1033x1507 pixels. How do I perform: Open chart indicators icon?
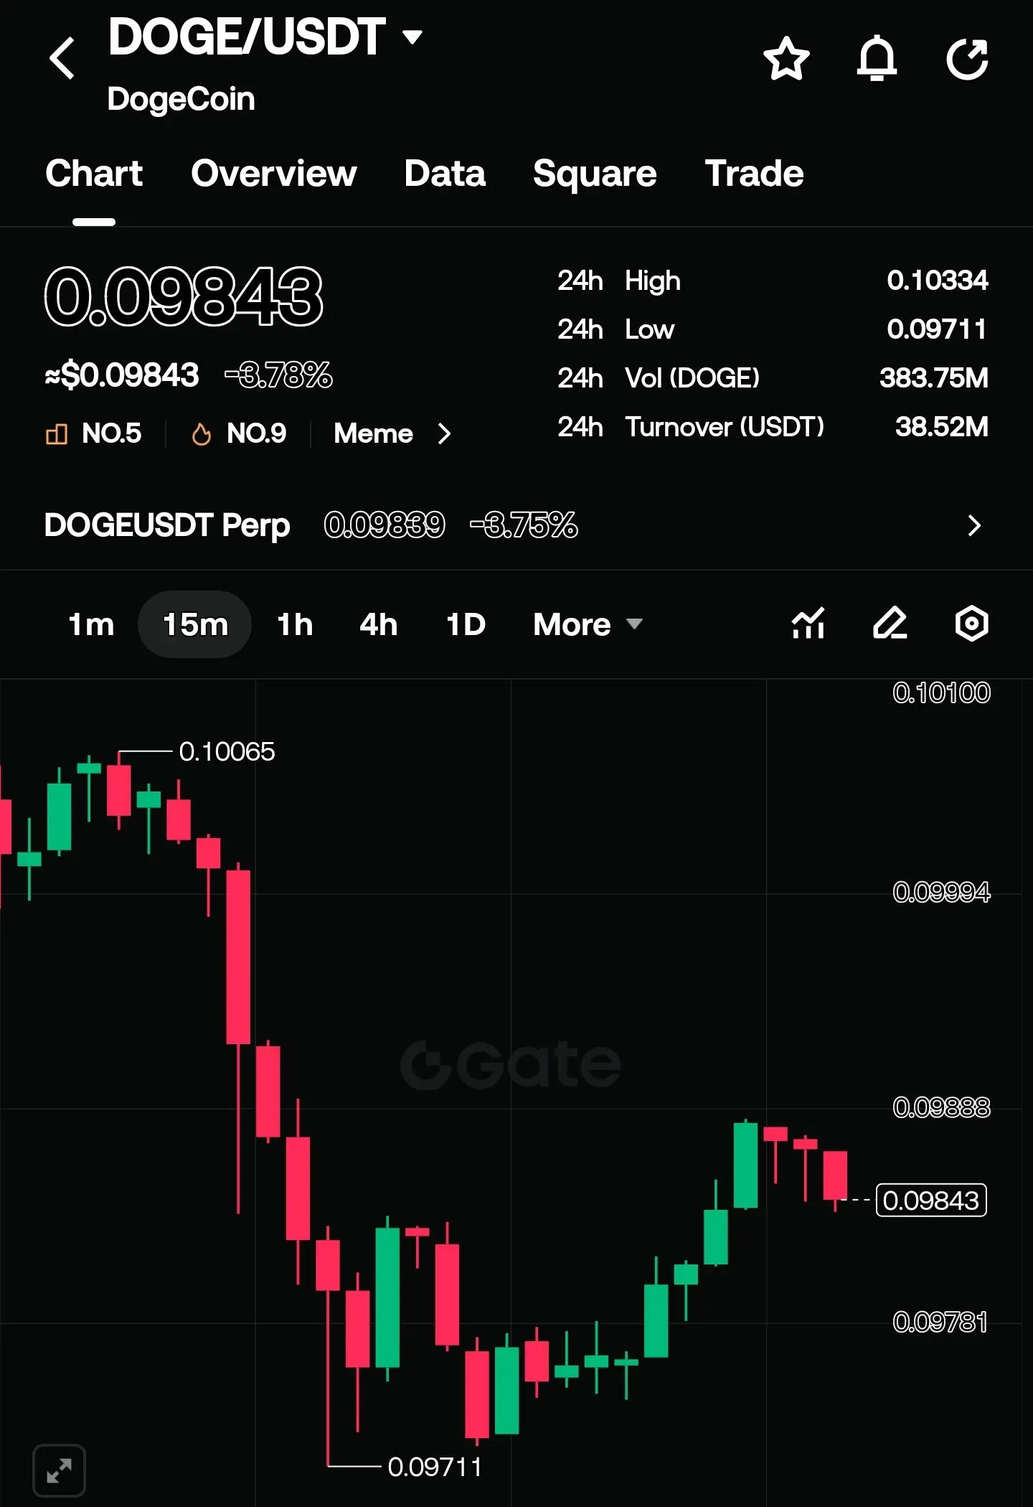pos(808,623)
